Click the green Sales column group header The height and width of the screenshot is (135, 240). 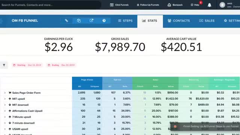(x=155, y=80)
